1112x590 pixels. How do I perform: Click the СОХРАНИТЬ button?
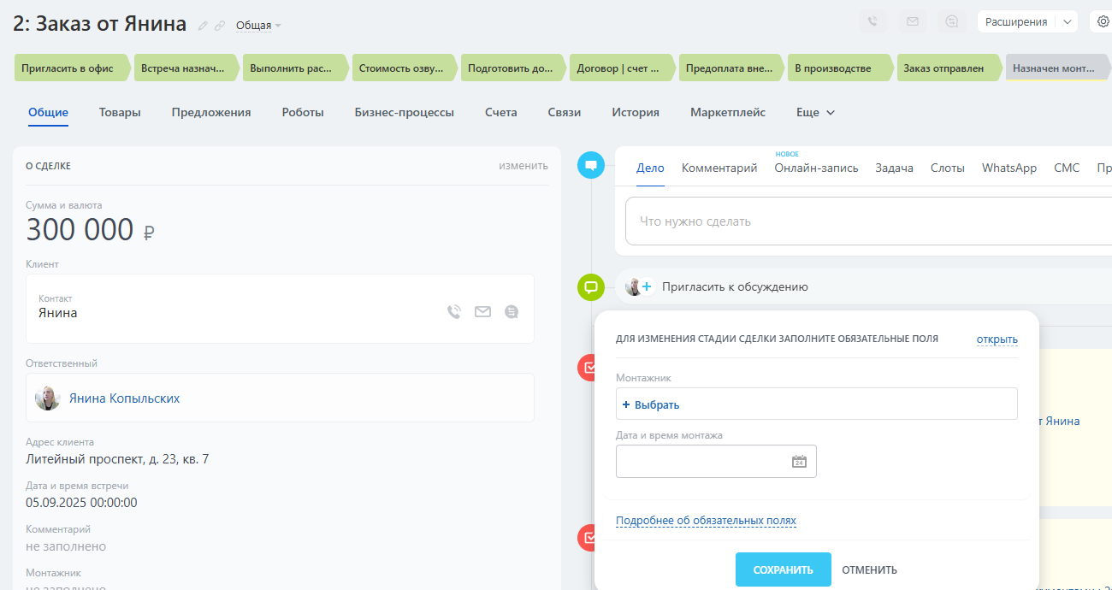click(783, 569)
